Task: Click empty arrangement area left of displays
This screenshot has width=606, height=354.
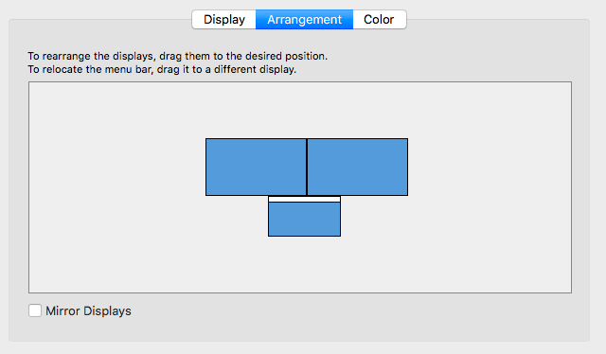Action: pos(116,186)
